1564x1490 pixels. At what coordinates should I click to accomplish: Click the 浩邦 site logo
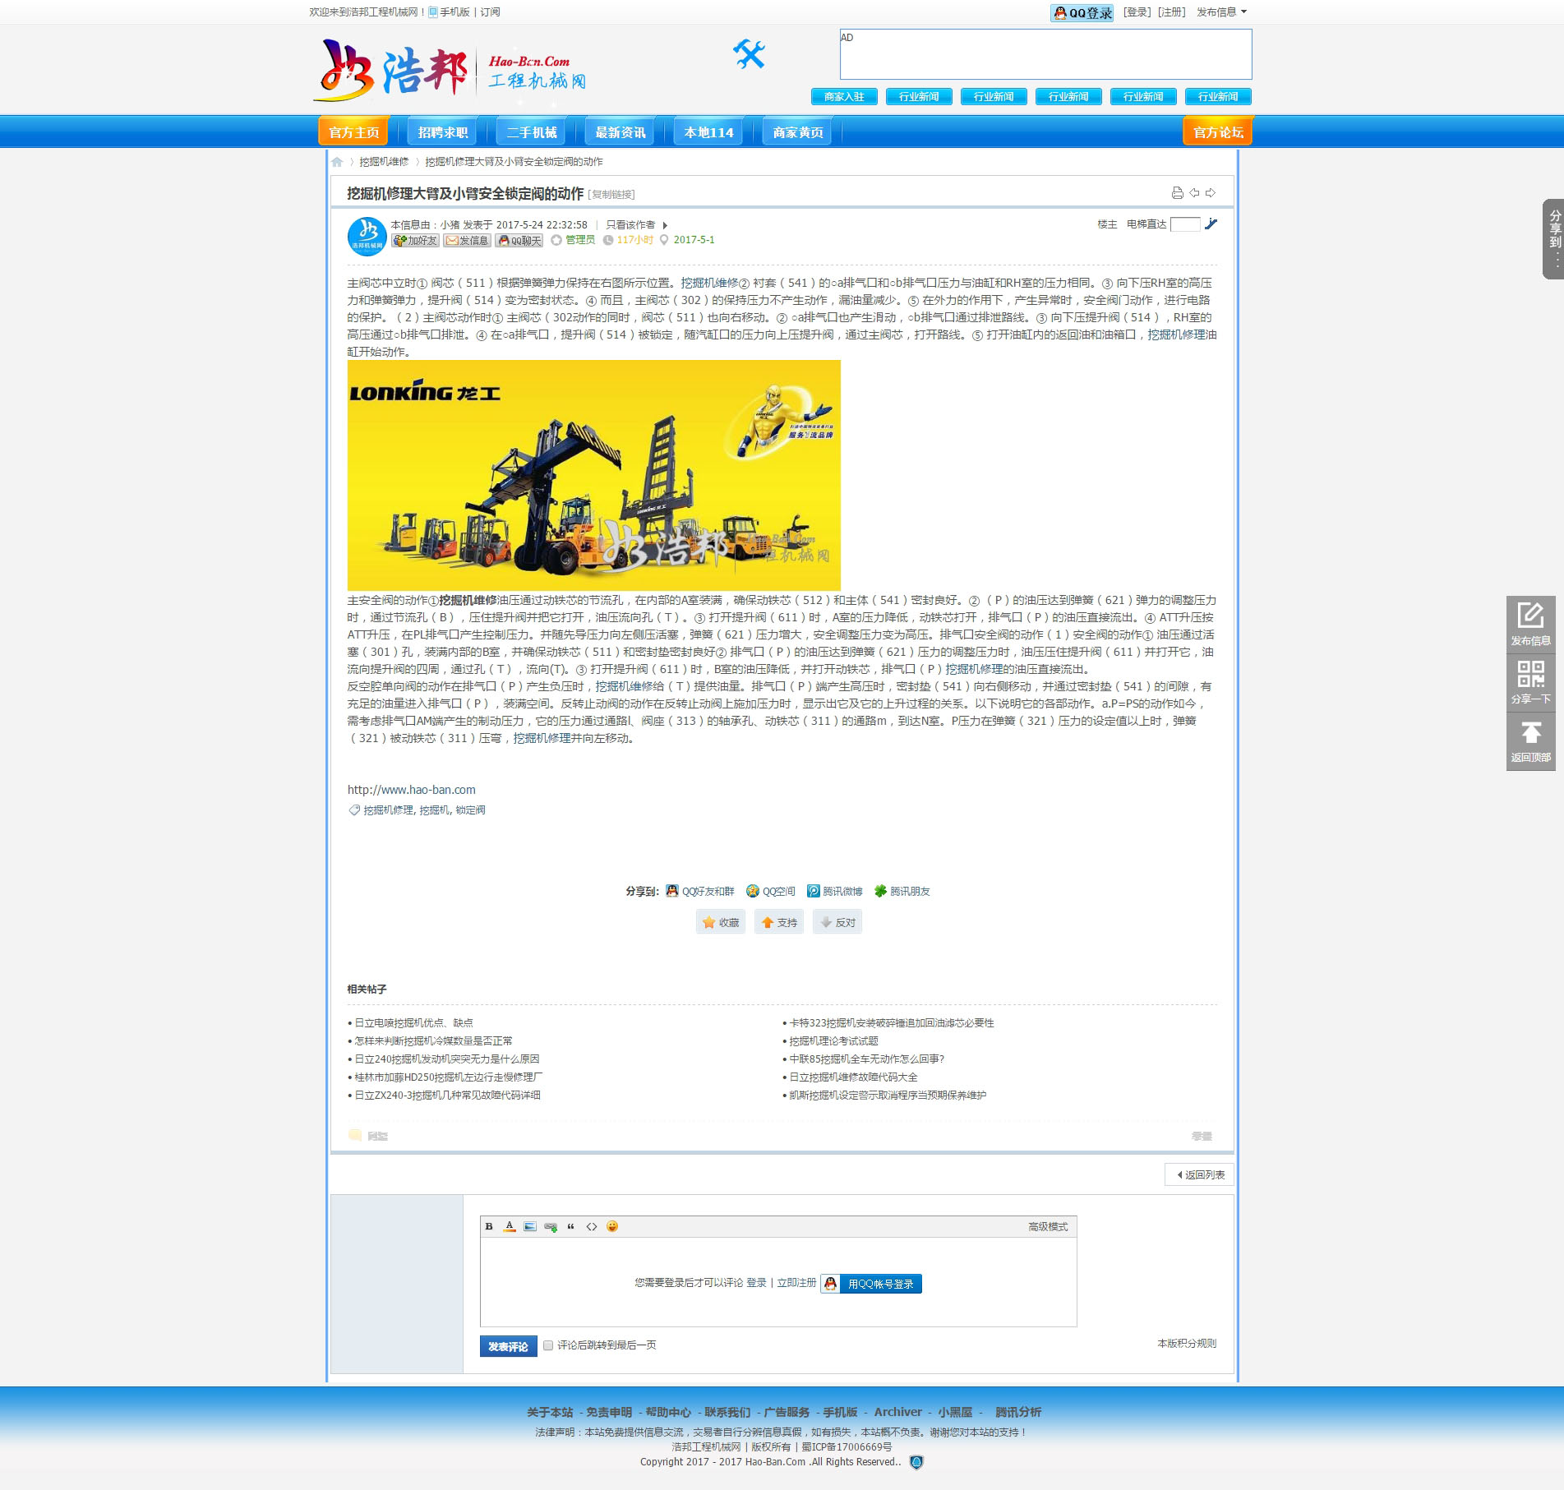pyautogui.click(x=450, y=71)
